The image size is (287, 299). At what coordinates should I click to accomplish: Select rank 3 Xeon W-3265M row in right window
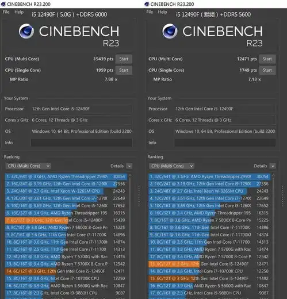coord(209,191)
